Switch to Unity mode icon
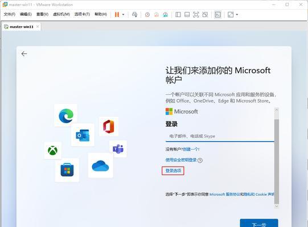This screenshot has height=227, width=308. [x=205, y=15]
